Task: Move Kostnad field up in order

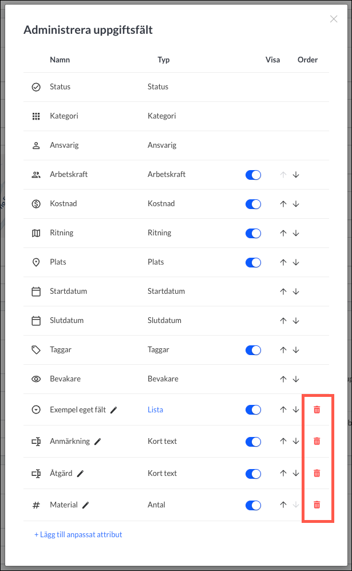Action: (283, 204)
